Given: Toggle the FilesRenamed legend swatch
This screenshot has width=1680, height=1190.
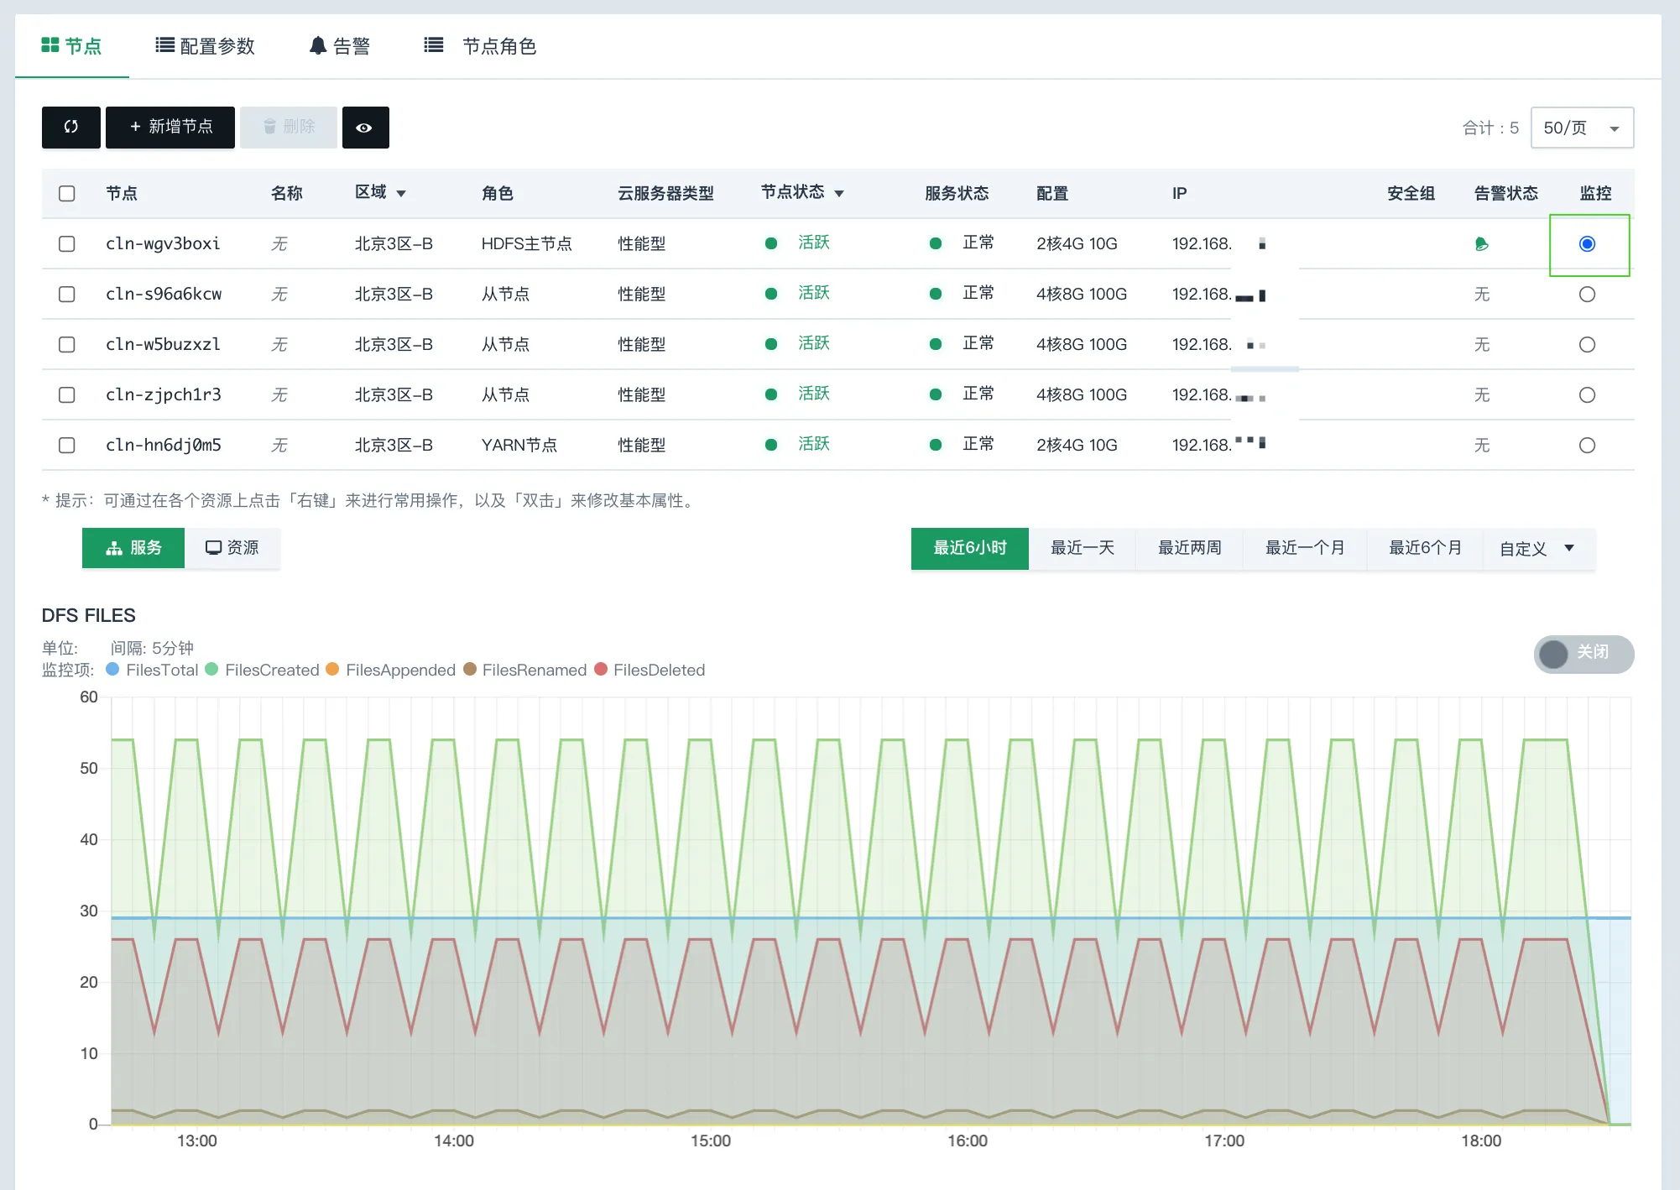Looking at the screenshot, I should coord(470,670).
